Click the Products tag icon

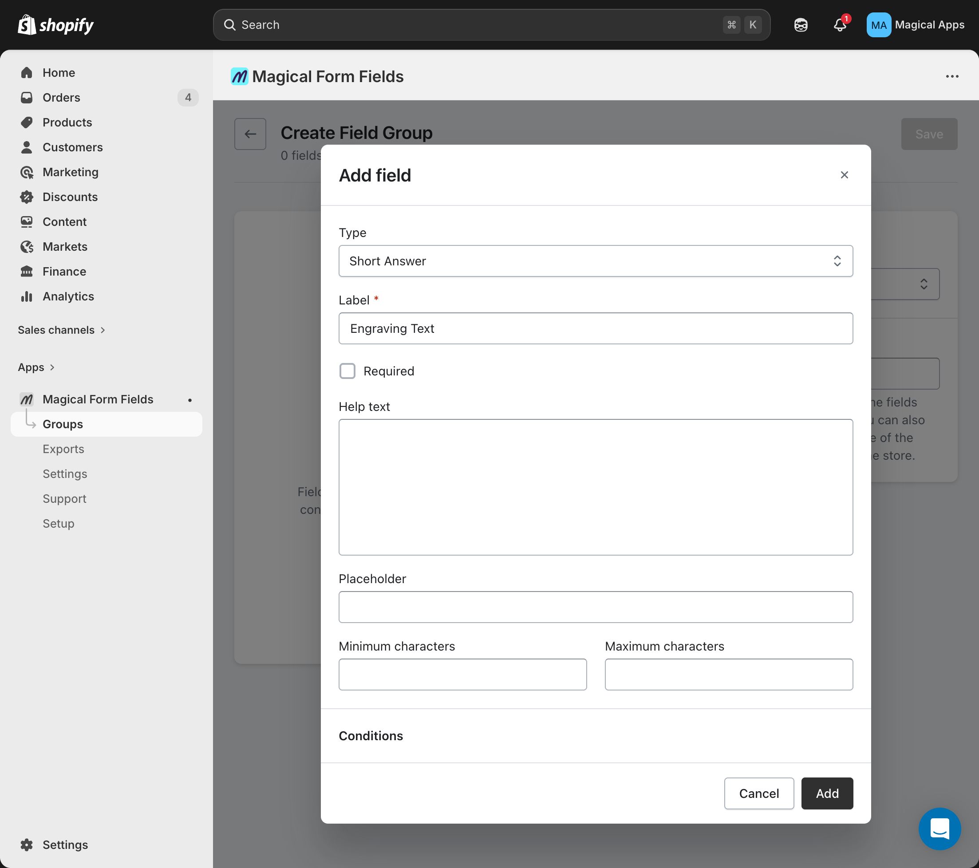click(x=26, y=122)
